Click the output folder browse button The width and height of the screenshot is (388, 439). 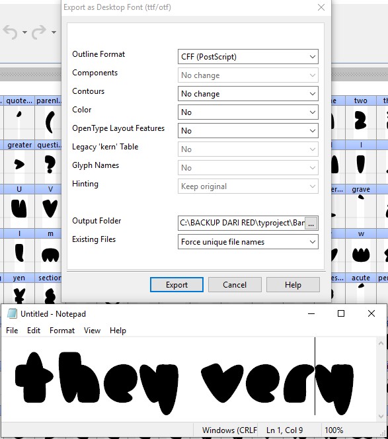tap(311, 223)
